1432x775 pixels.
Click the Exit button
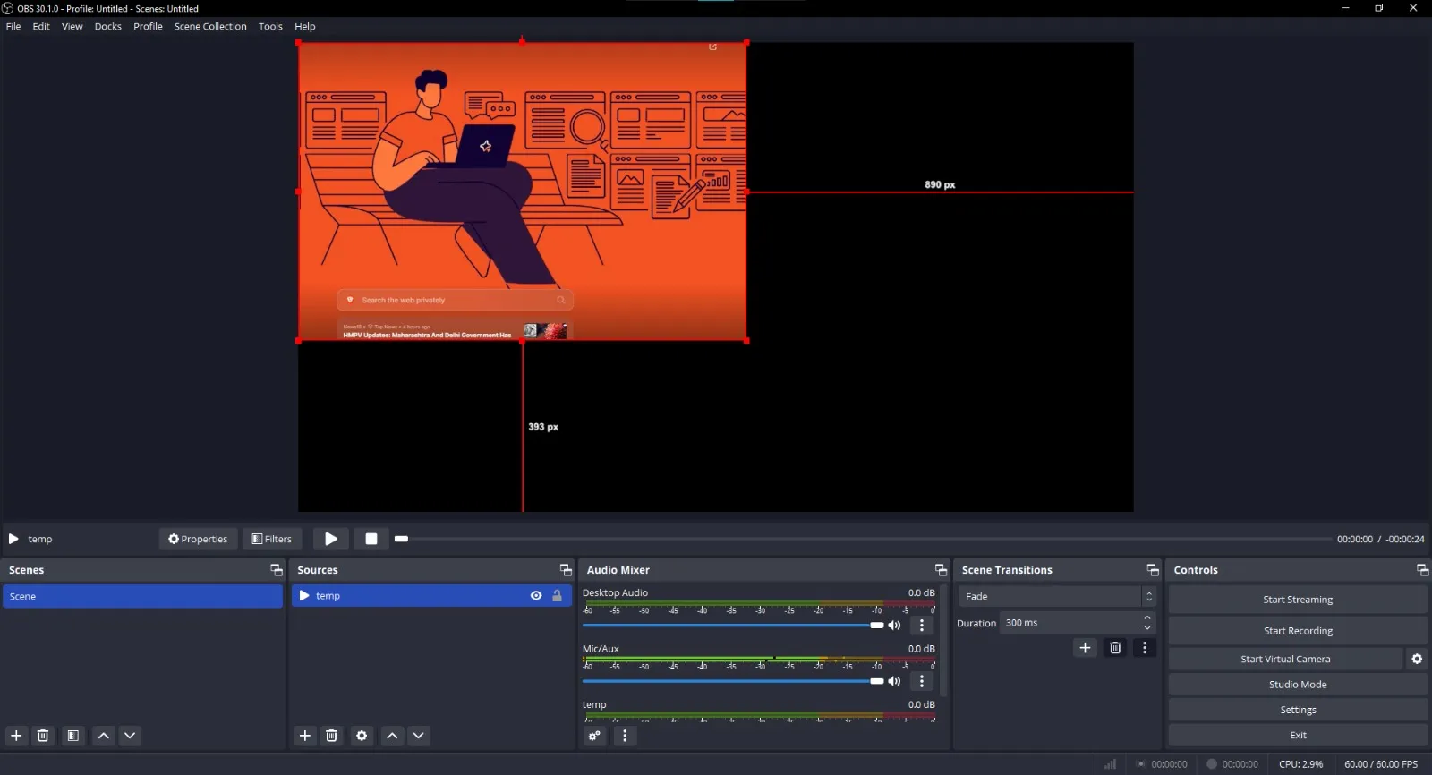(1298, 736)
